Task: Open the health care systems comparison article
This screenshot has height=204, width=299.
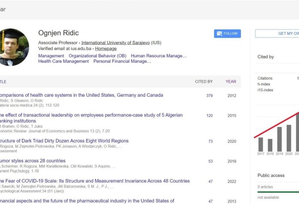Action: tap(82, 95)
